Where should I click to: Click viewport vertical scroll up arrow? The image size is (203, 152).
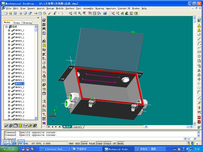195,18
